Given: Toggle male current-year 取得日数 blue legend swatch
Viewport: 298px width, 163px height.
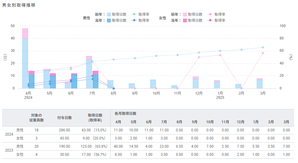Looking at the screenshot, I should pos(109,20).
